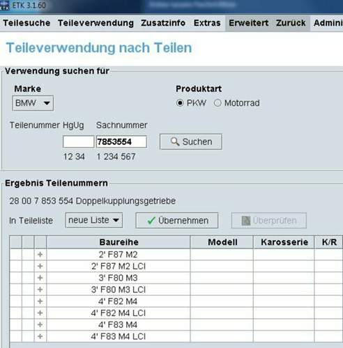Click the Suchen search button
Viewport: 343px width, 348px height.
(x=191, y=141)
